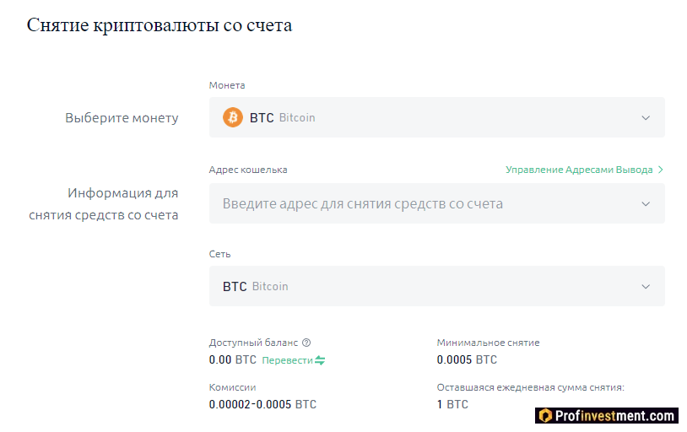Click the Доступный баланс label
This screenshot has width=687, height=432.
253,343
